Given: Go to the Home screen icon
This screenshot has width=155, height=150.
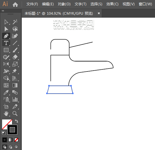Looking at the screenshot, I should pos(15,4).
